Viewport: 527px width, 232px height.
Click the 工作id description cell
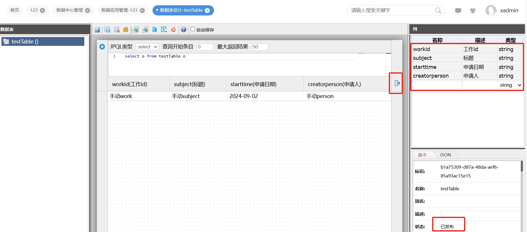(480, 49)
